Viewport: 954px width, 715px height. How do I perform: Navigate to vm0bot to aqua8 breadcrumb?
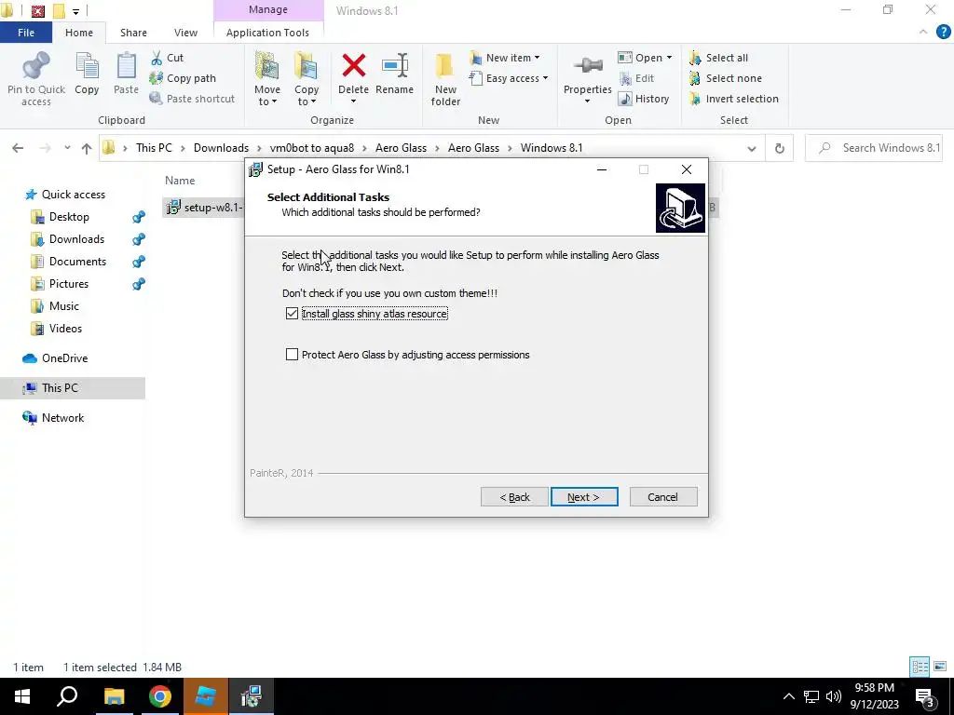(x=311, y=148)
